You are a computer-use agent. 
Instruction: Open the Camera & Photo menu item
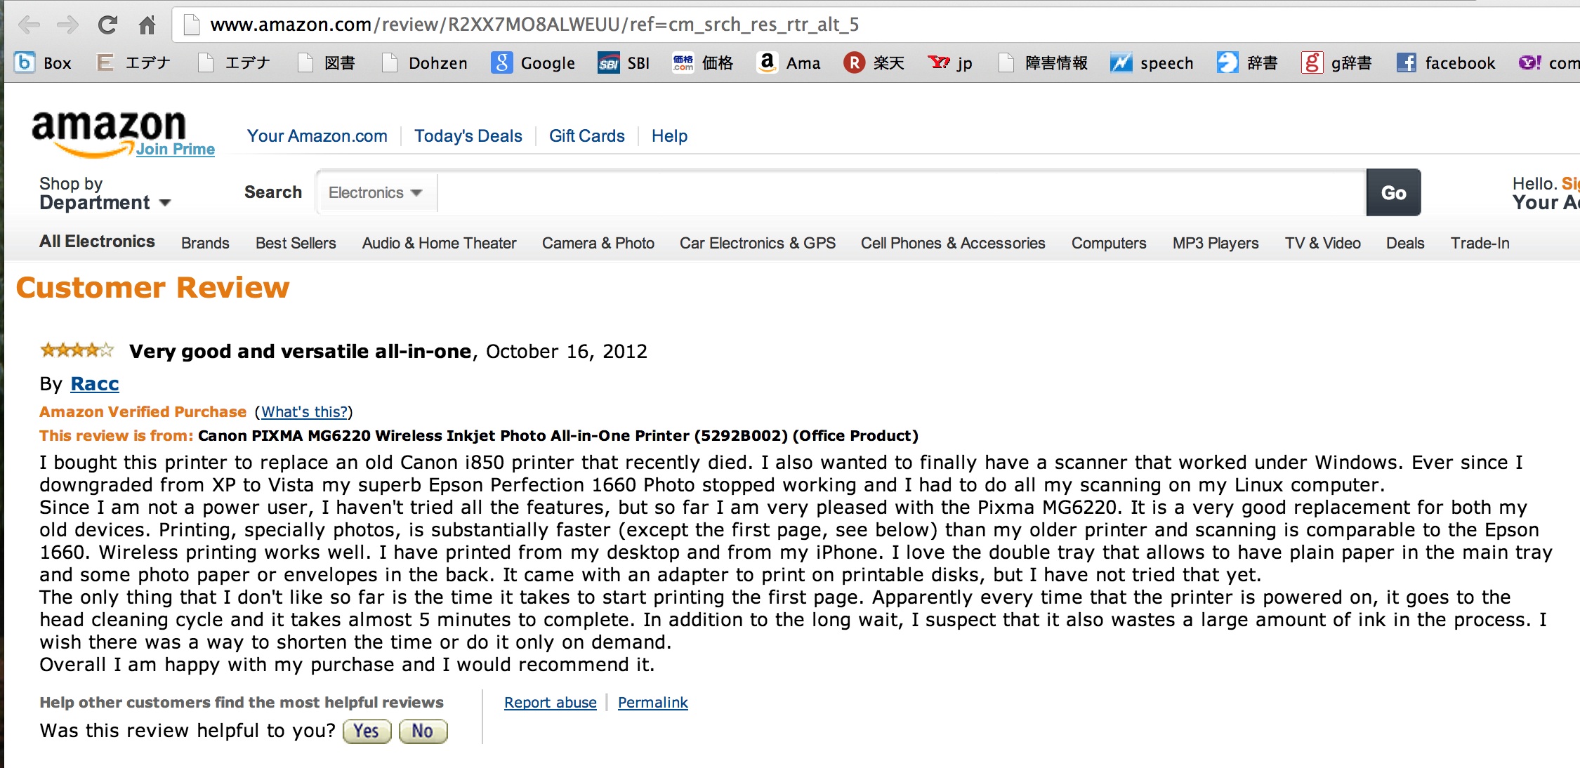click(598, 243)
